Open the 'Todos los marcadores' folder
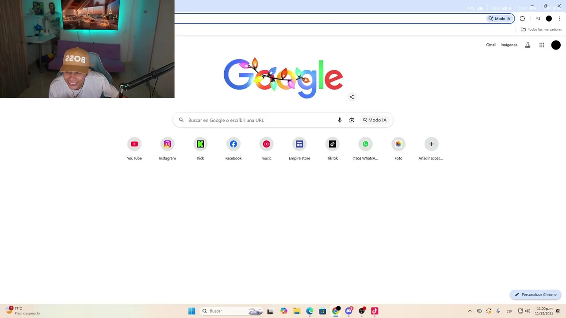This screenshot has height=318, width=566. 541,30
